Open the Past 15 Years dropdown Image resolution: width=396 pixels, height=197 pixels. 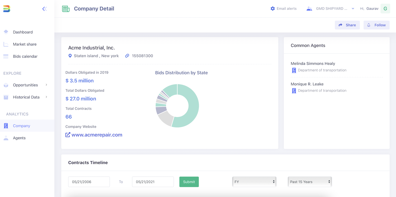pyautogui.click(x=309, y=182)
